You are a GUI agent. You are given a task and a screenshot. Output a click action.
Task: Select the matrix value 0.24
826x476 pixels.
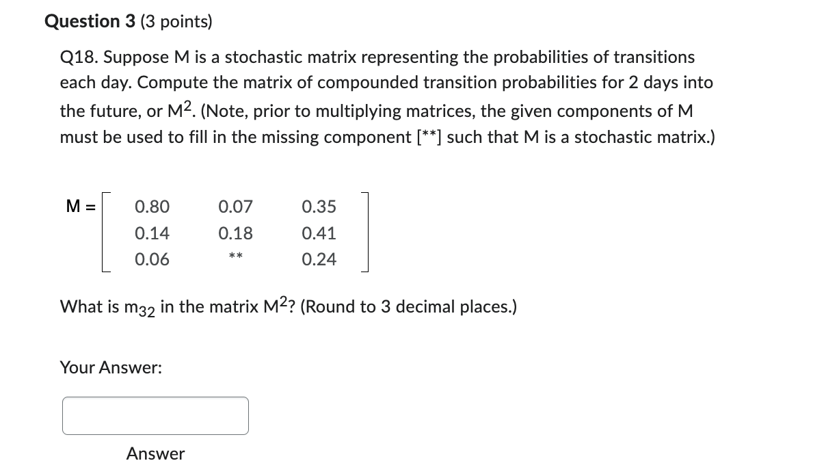319,259
